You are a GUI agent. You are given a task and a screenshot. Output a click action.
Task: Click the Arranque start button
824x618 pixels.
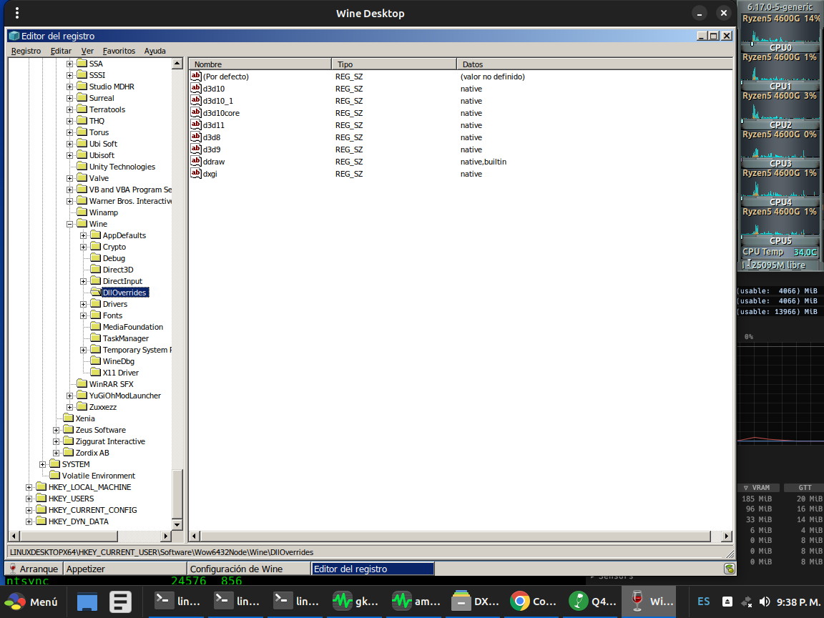click(x=33, y=569)
